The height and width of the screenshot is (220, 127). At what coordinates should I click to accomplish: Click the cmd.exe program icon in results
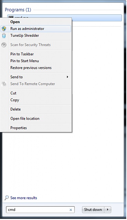pyautogui.click(x=11, y=17)
